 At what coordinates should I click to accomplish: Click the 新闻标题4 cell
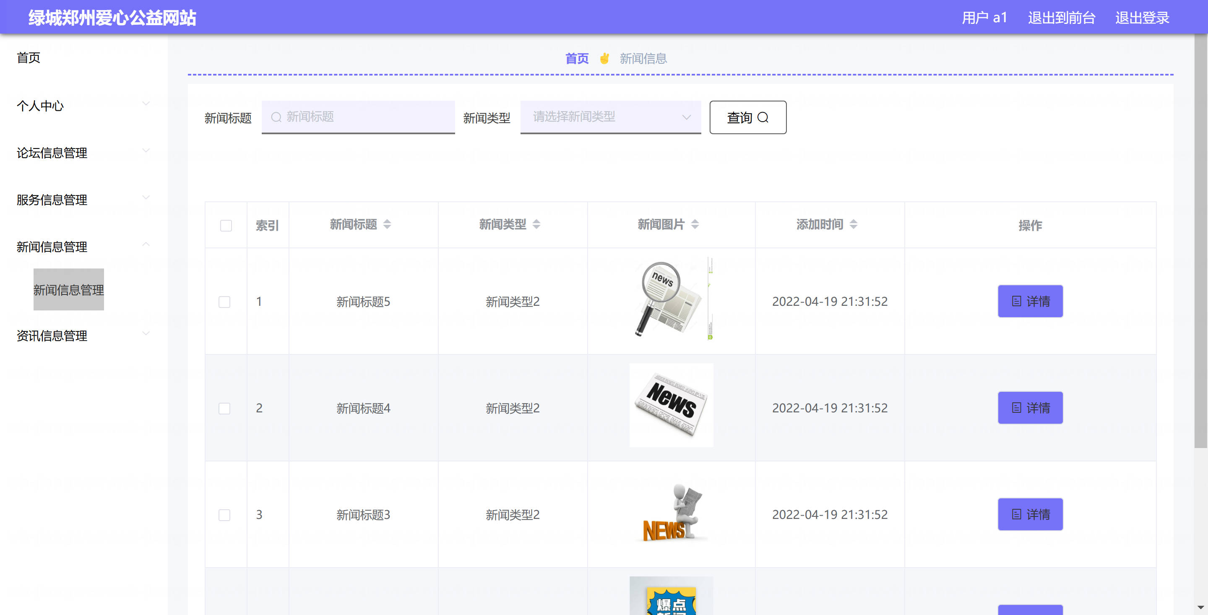point(363,408)
